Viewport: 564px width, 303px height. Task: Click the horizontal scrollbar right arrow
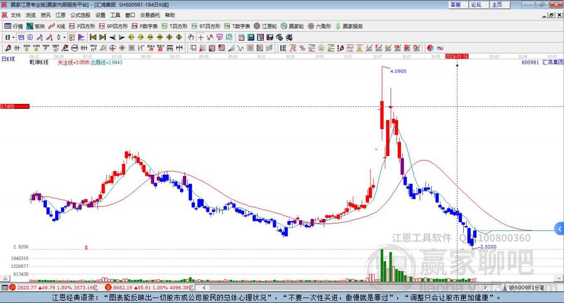485,288
